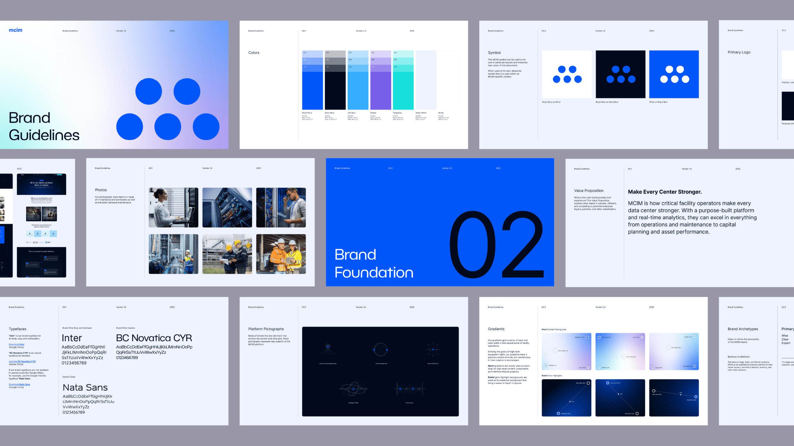Open the Activate BC Novatica CYR link
The image size is (794, 446).
[x=22, y=361]
